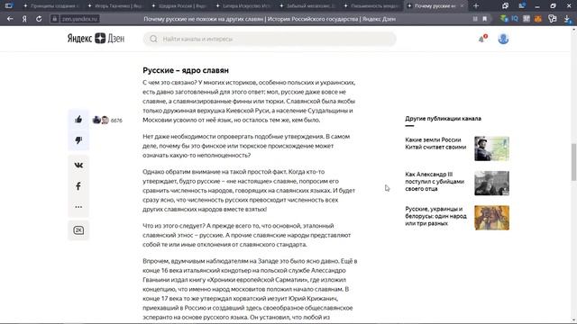Screen dimensions: 577x324
Task: Open the user profile avatar
Action: [503, 39]
